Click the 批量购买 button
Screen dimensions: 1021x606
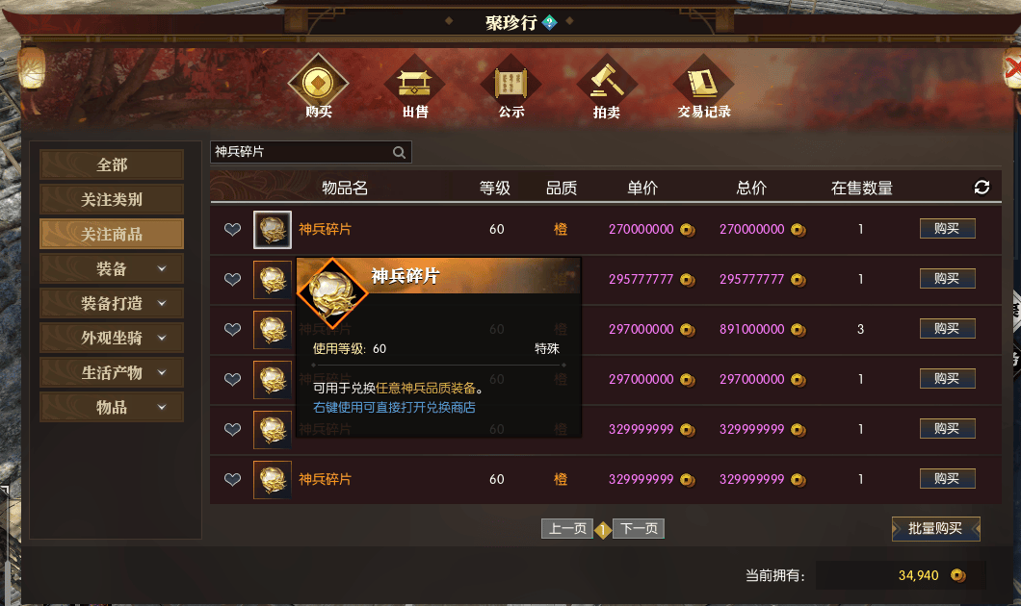coord(935,529)
